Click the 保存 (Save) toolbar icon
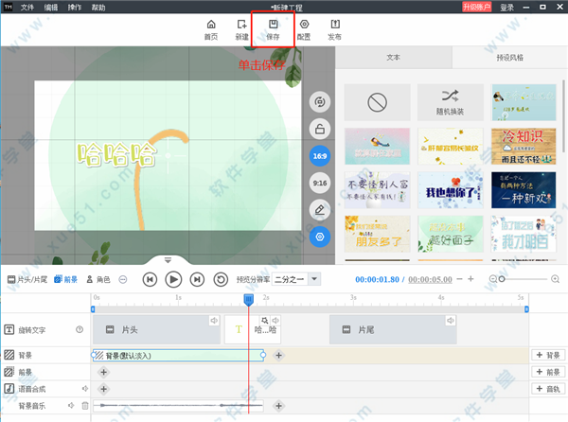Screen dimensions: 568x422 pyautogui.click(x=273, y=28)
